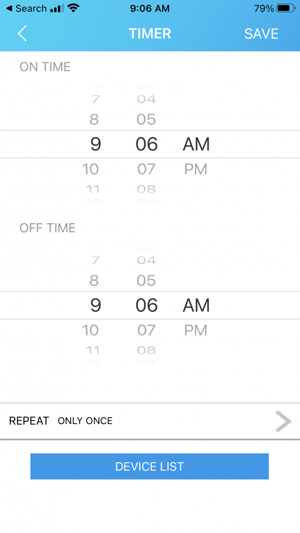Choose hour 10 in On Time picker
The image size is (300, 533).
pyautogui.click(x=90, y=169)
